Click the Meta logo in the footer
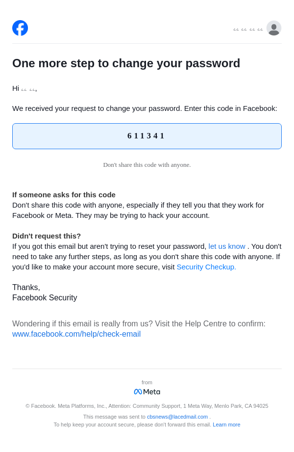 point(147,392)
